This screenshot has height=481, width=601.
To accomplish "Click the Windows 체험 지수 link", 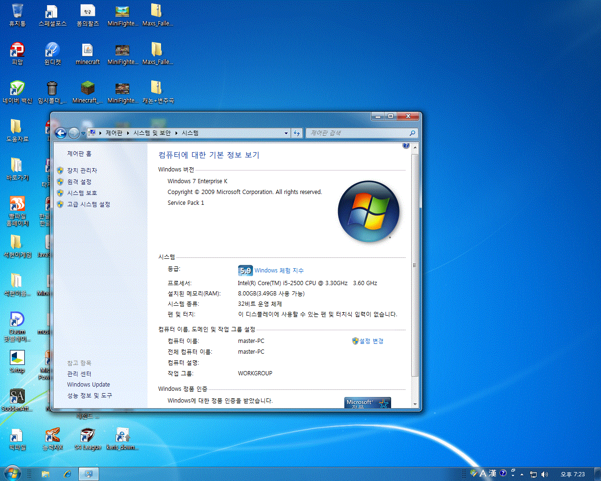I will point(279,271).
